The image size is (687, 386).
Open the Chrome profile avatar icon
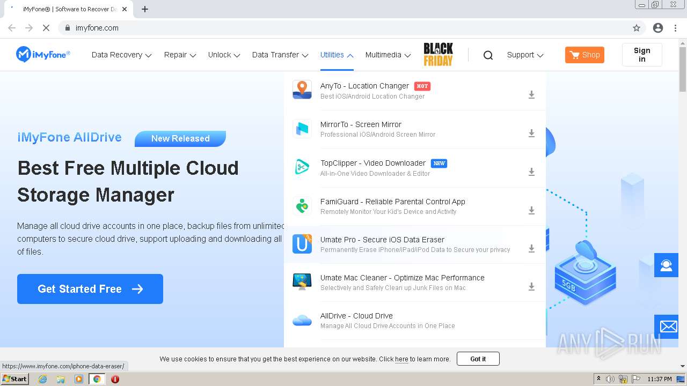click(x=658, y=28)
